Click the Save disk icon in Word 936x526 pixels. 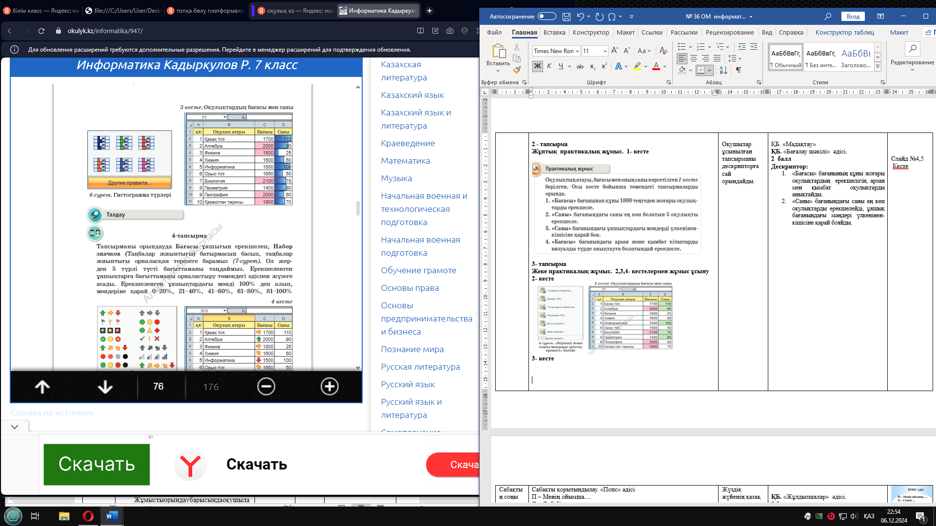[566, 17]
